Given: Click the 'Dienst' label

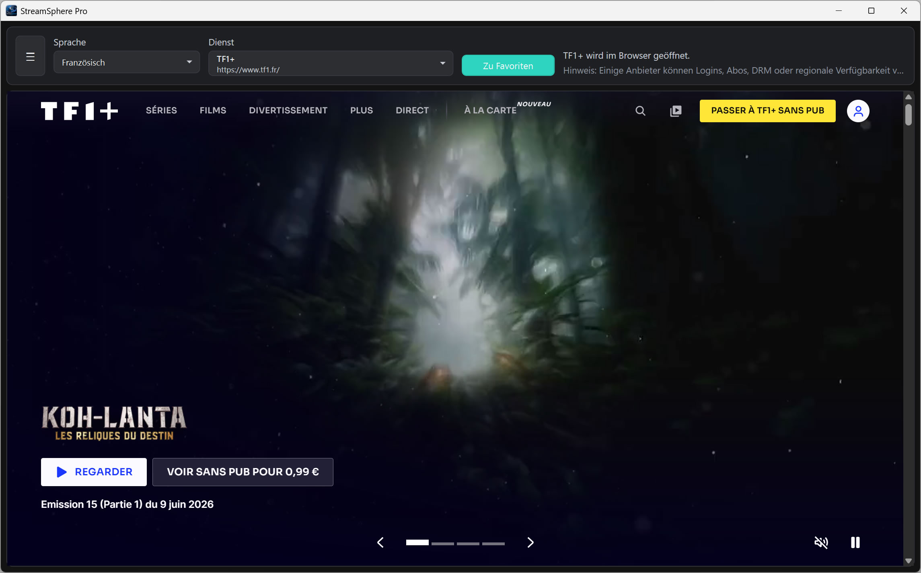Looking at the screenshot, I should coord(221,42).
